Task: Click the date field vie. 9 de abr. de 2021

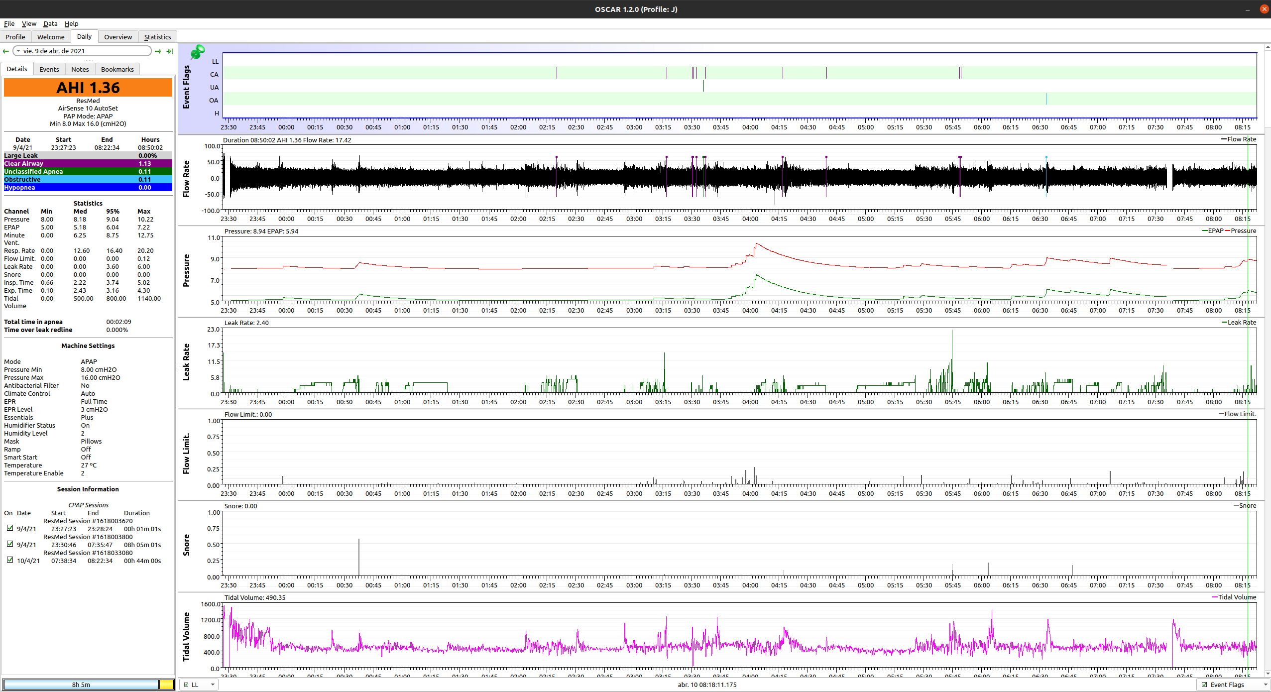Action: (x=82, y=51)
